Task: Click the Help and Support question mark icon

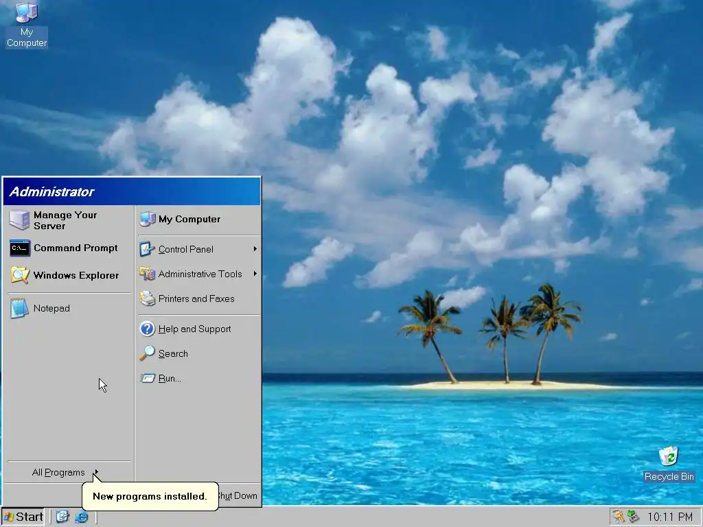Action: pyautogui.click(x=147, y=329)
